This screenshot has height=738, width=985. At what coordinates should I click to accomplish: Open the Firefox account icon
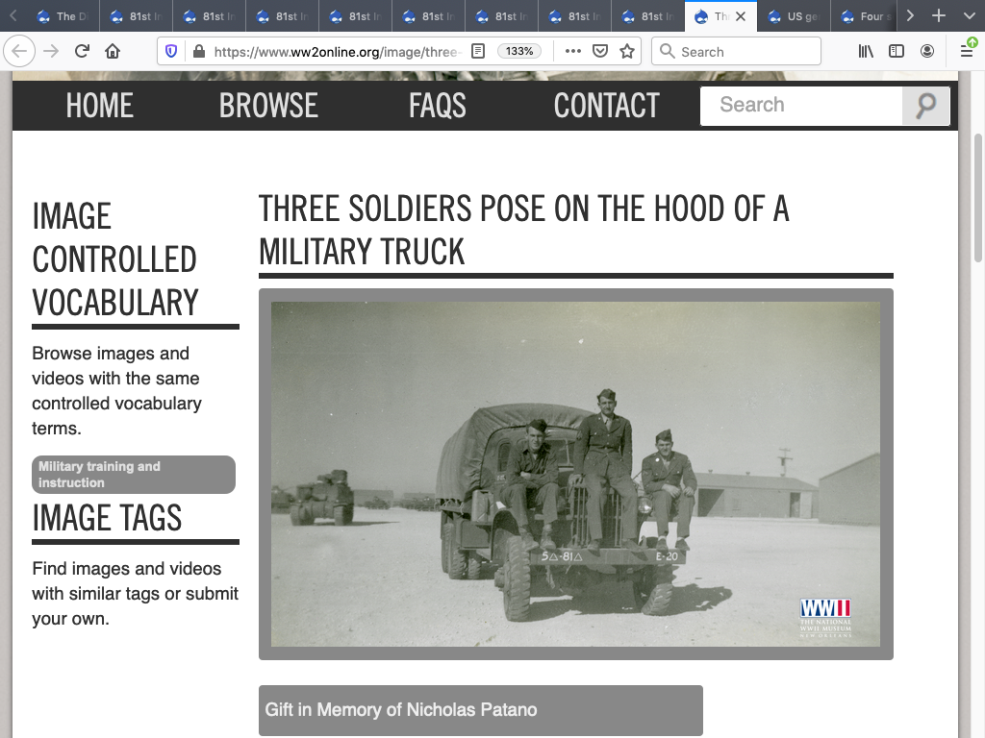pyautogui.click(x=927, y=52)
